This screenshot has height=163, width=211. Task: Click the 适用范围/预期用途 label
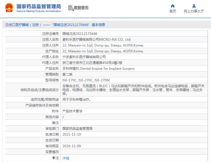coord(45,100)
